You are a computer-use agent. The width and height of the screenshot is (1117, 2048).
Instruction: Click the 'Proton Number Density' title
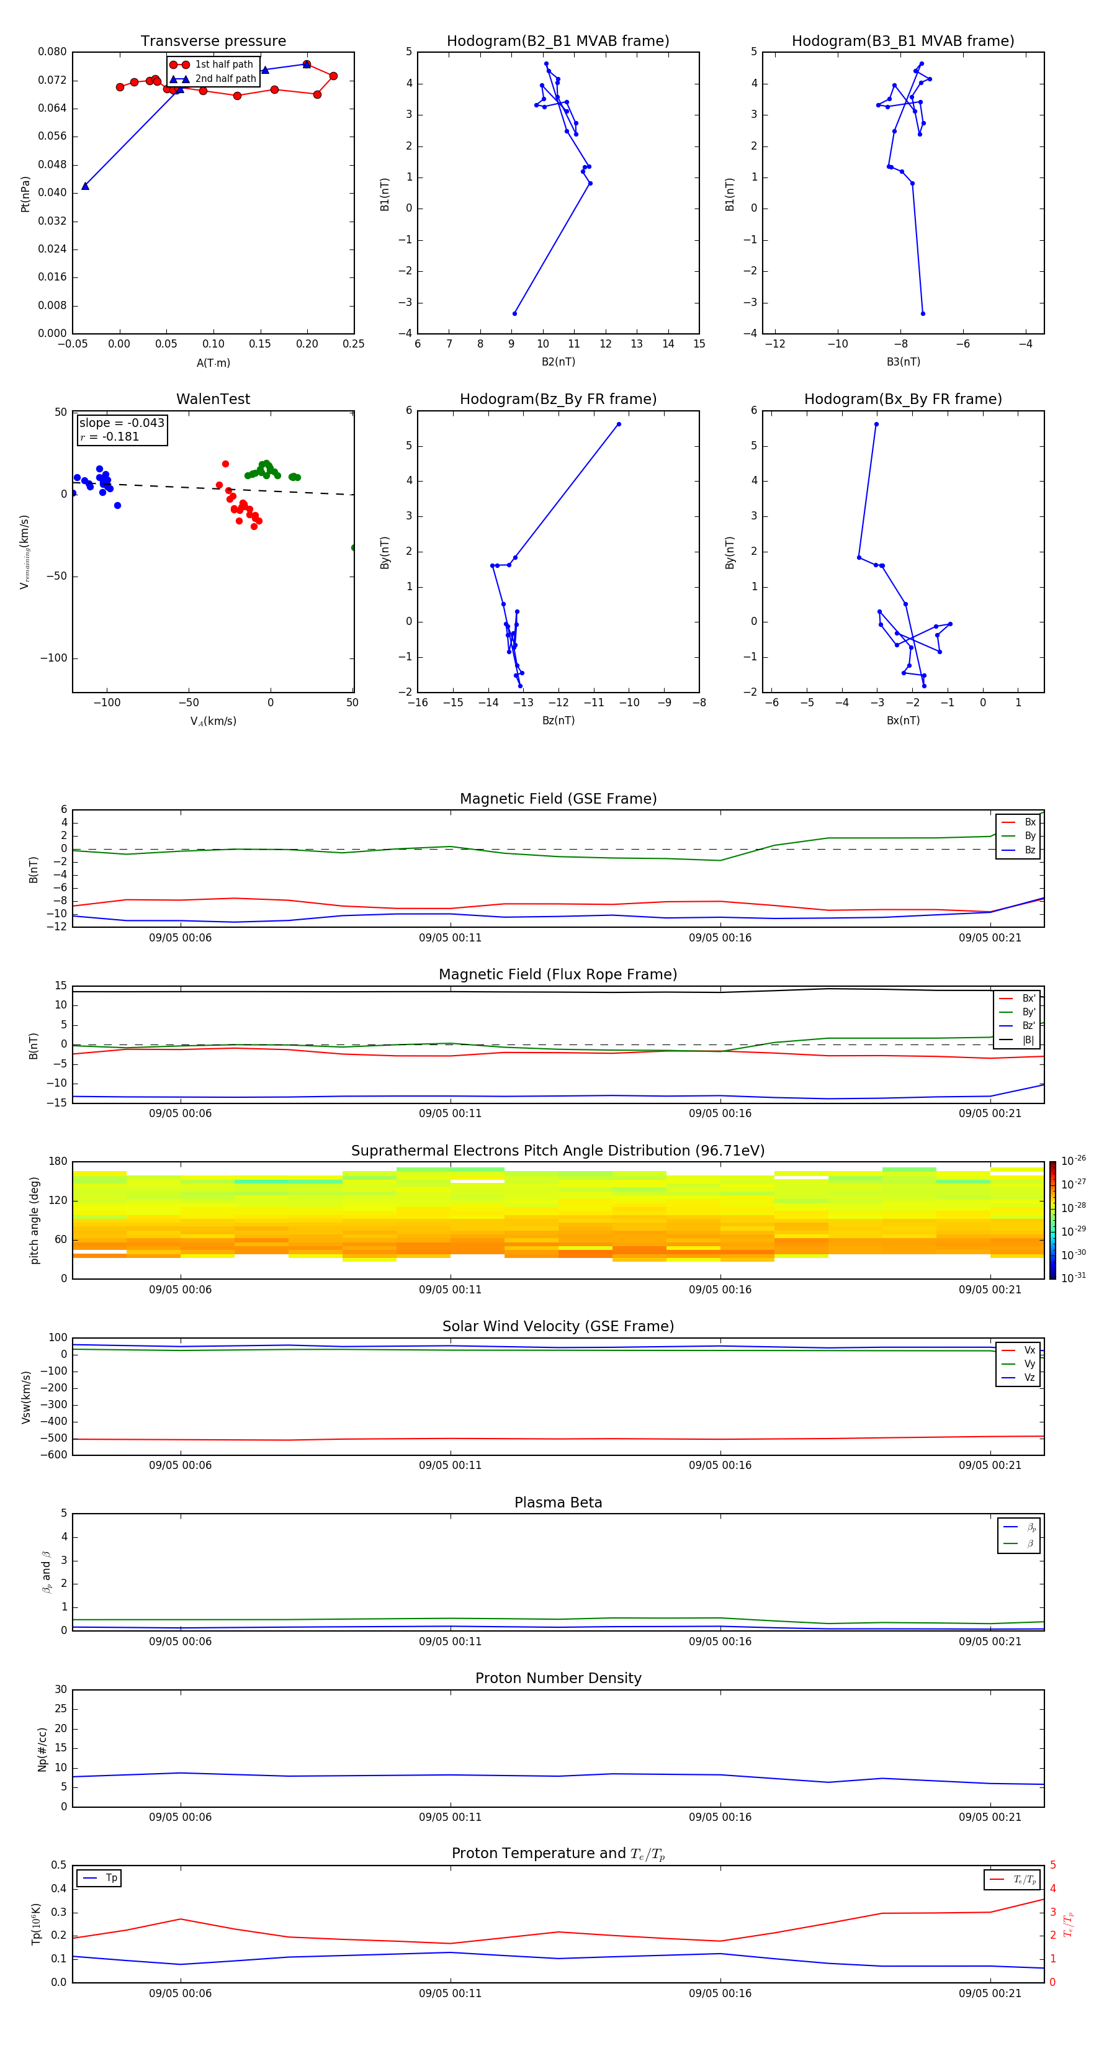coord(558,1679)
